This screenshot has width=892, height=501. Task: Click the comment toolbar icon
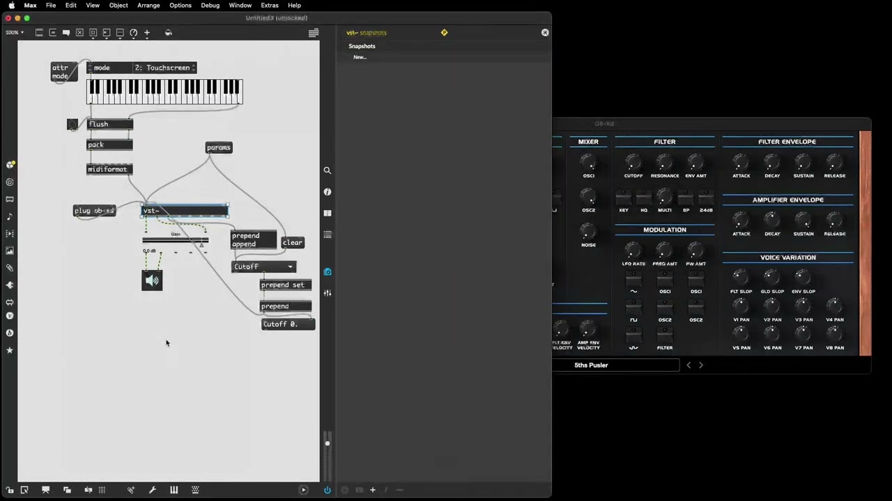pyautogui.click(x=66, y=33)
